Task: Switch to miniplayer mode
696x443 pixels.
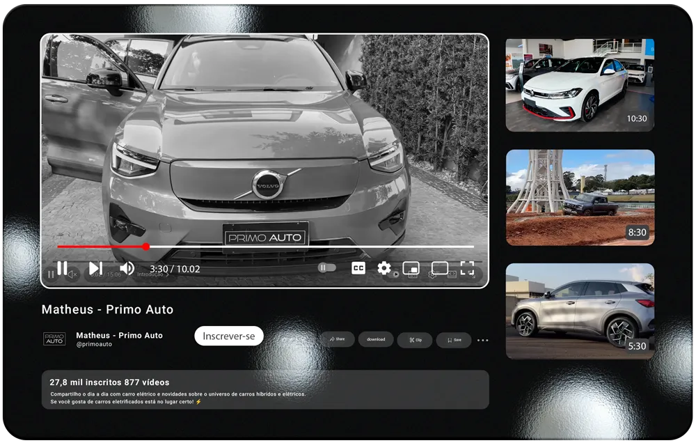Action: coord(411,268)
